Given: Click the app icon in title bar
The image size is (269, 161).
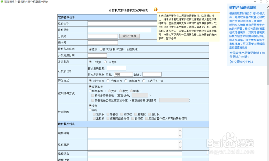Looking at the screenshot, I should pyautogui.click(x=2, y=2).
